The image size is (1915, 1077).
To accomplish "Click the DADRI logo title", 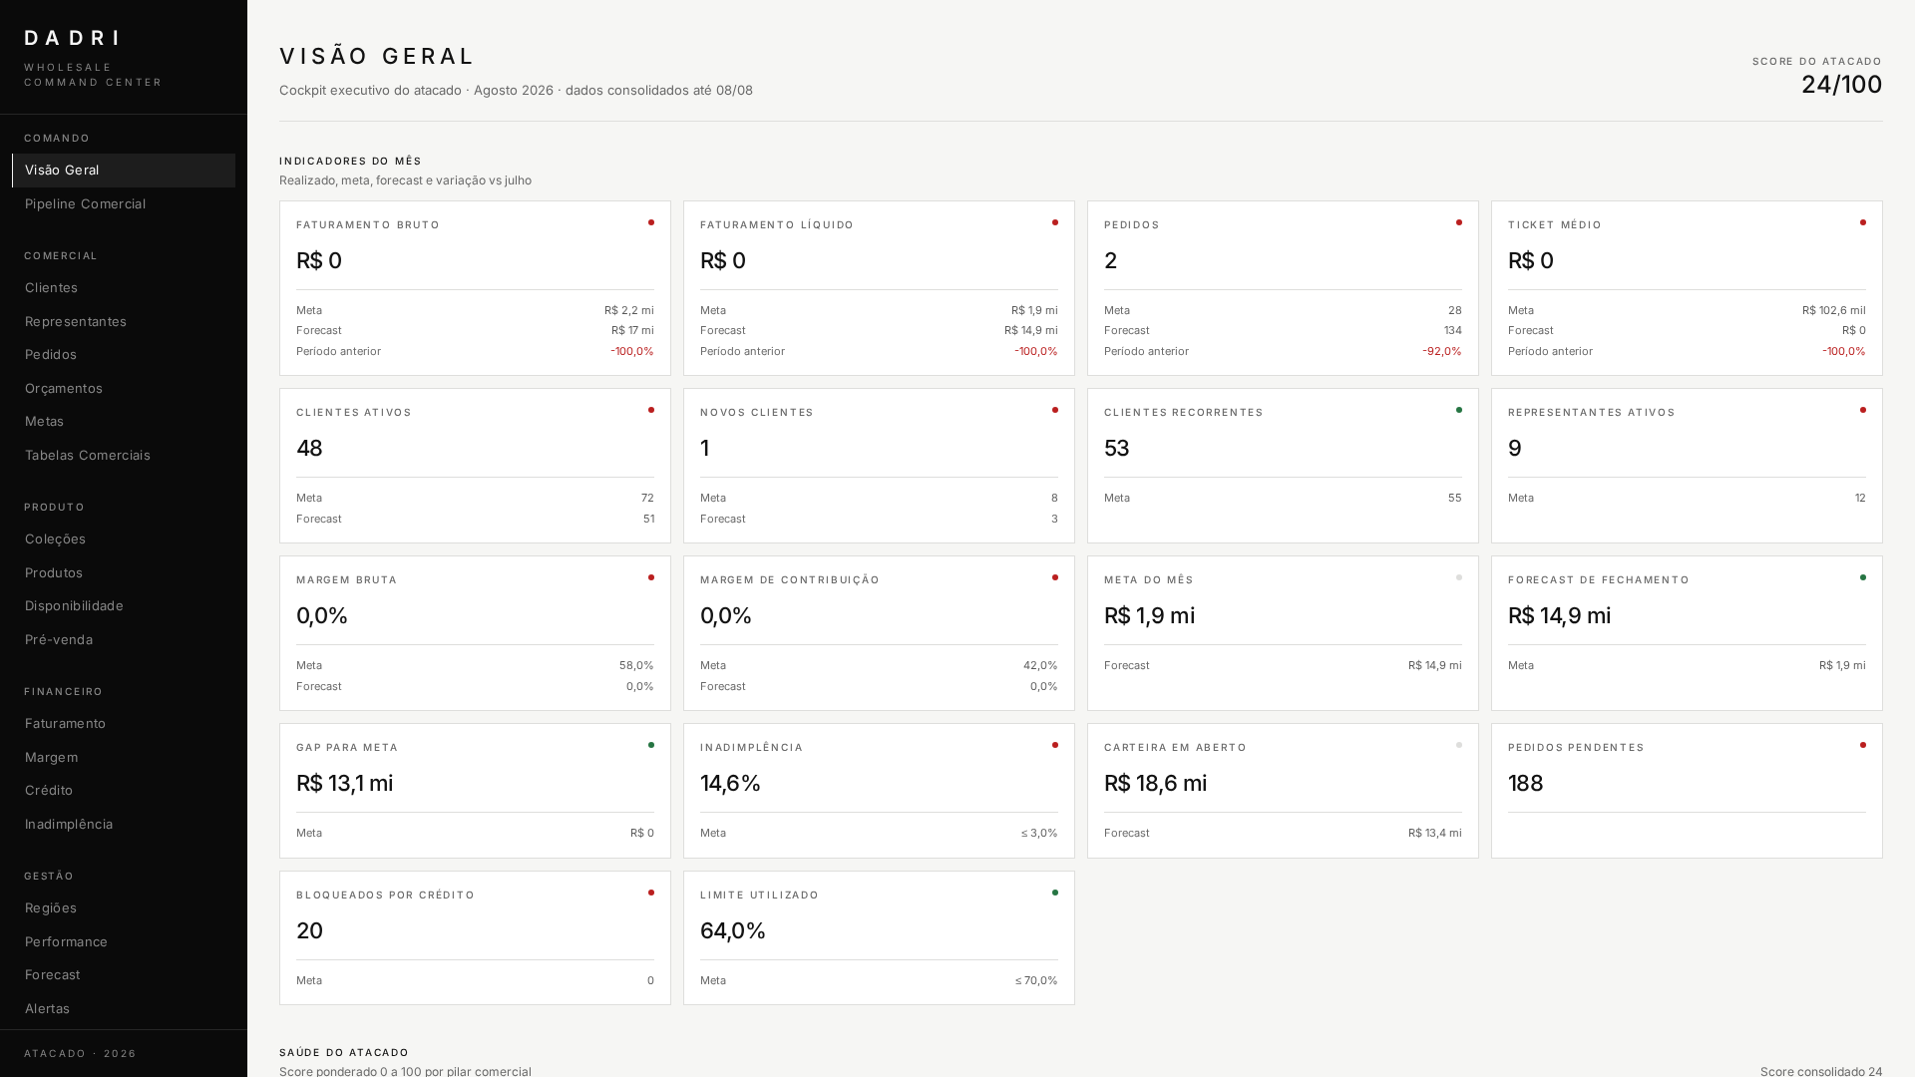I will tap(72, 38).
